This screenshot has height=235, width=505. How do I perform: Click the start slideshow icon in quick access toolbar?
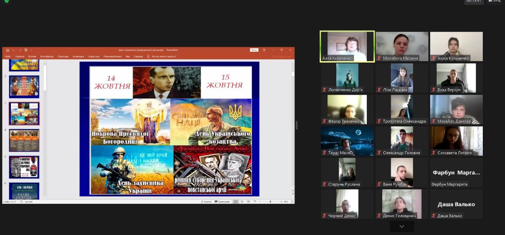point(26,50)
